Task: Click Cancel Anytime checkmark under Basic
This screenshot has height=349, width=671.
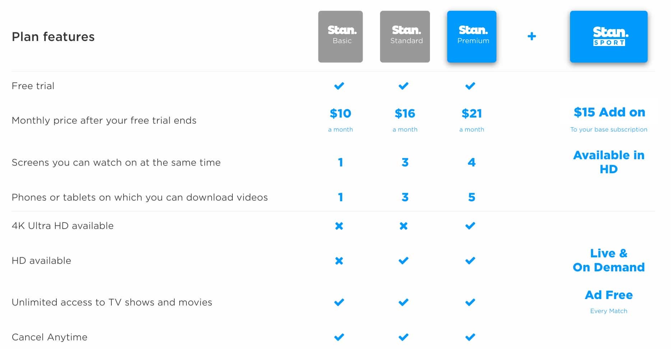Action: click(339, 337)
